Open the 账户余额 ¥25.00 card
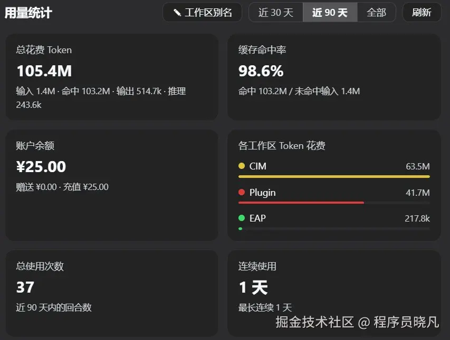This screenshot has width=450, height=340. 112,185
